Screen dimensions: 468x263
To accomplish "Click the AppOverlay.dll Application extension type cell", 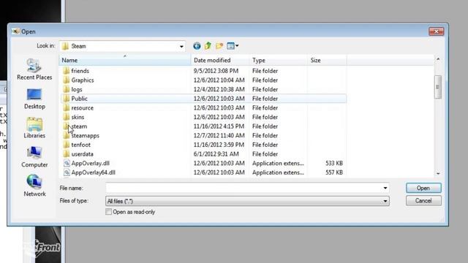I will [x=278, y=164].
